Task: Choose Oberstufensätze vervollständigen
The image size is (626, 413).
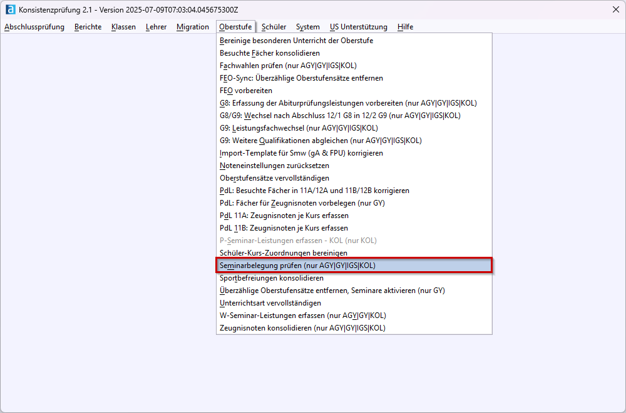Action: click(x=354, y=178)
